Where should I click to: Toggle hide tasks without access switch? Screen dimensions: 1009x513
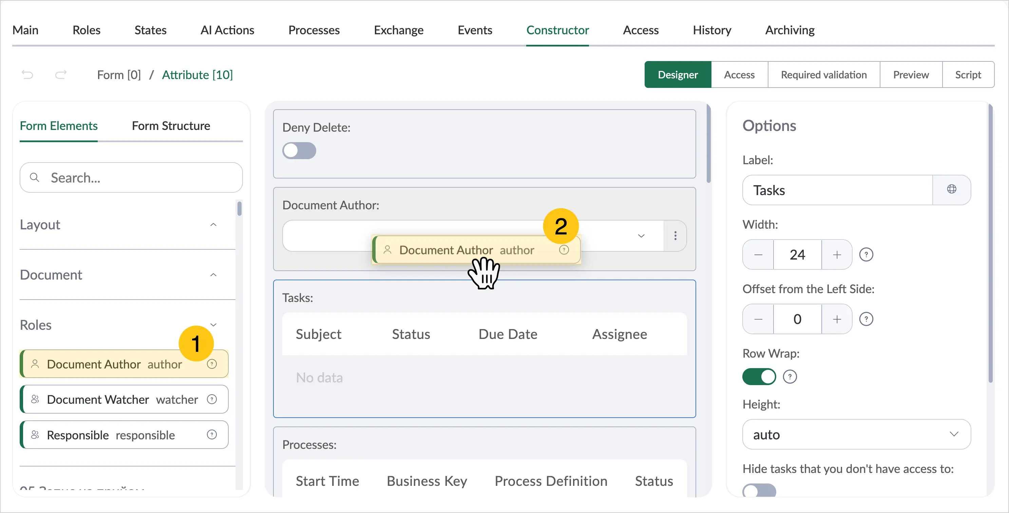(x=759, y=490)
